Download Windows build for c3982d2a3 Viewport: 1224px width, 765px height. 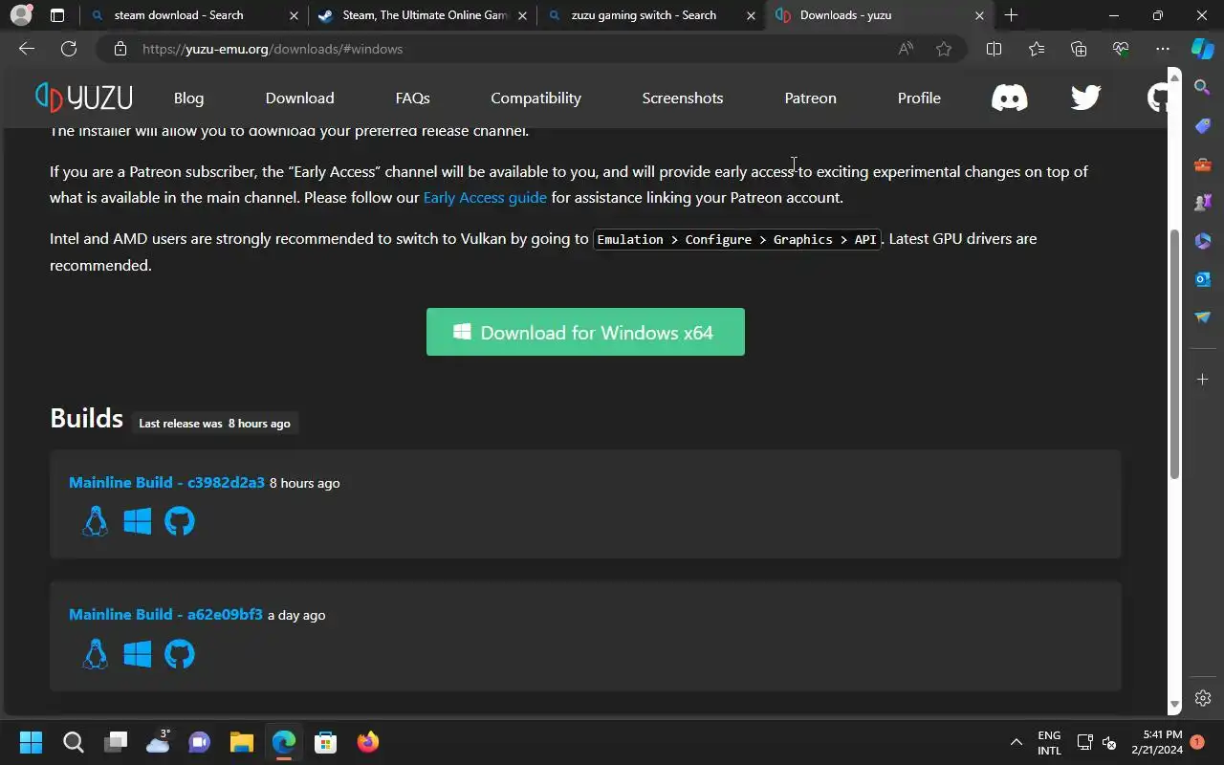point(137,521)
